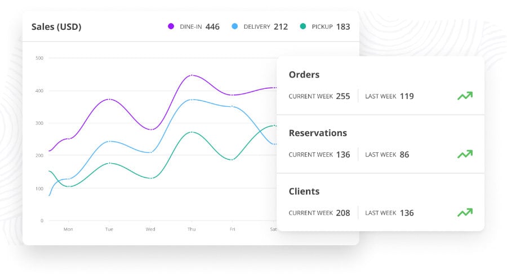This screenshot has height=279, width=507.
Task: Open the Reservations card heading
Action: click(x=318, y=133)
